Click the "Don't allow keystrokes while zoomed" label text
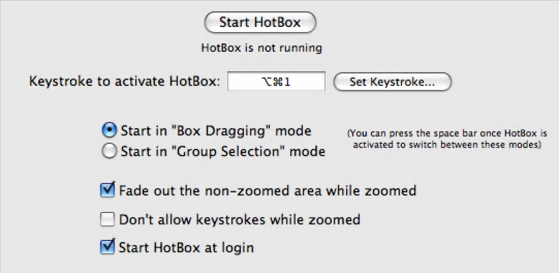Image resolution: width=559 pixels, height=273 pixels. [x=239, y=220]
